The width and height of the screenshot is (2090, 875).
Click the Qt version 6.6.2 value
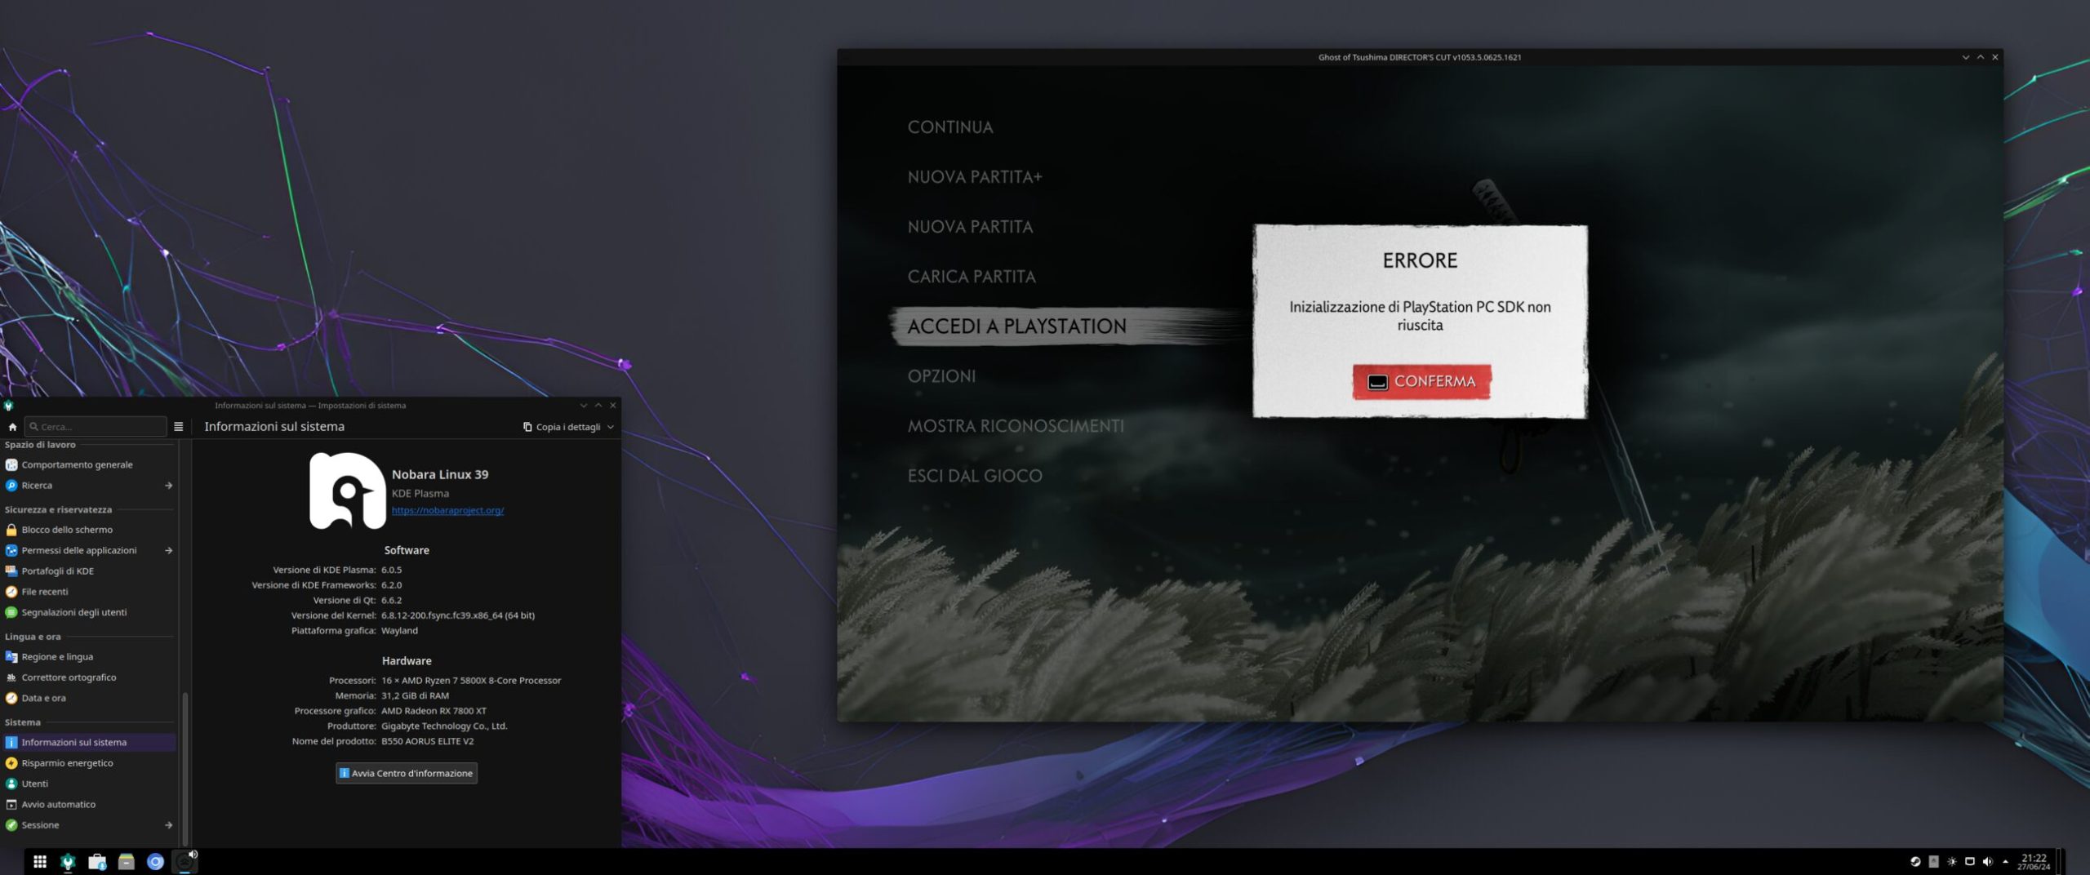(391, 601)
